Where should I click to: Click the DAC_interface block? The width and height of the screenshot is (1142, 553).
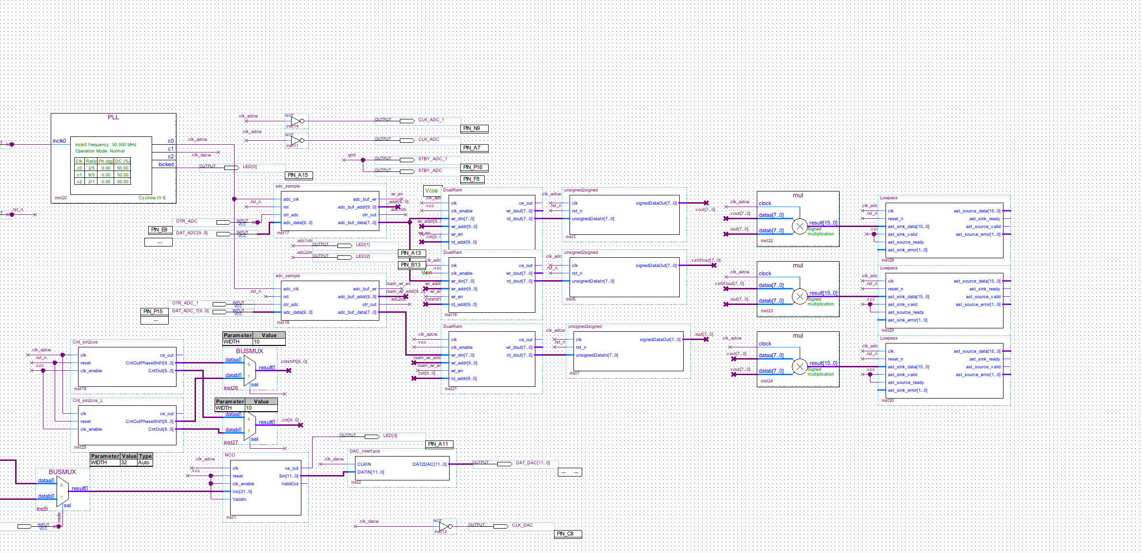402,469
